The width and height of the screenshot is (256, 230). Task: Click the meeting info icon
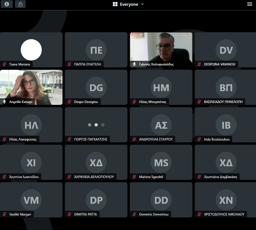pyautogui.click(x=7, y=4)
